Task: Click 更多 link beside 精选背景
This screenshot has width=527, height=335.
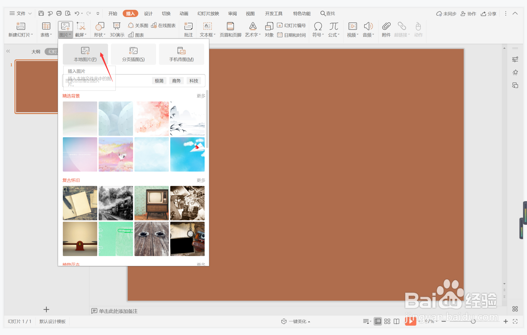Action: pos(201,96)
